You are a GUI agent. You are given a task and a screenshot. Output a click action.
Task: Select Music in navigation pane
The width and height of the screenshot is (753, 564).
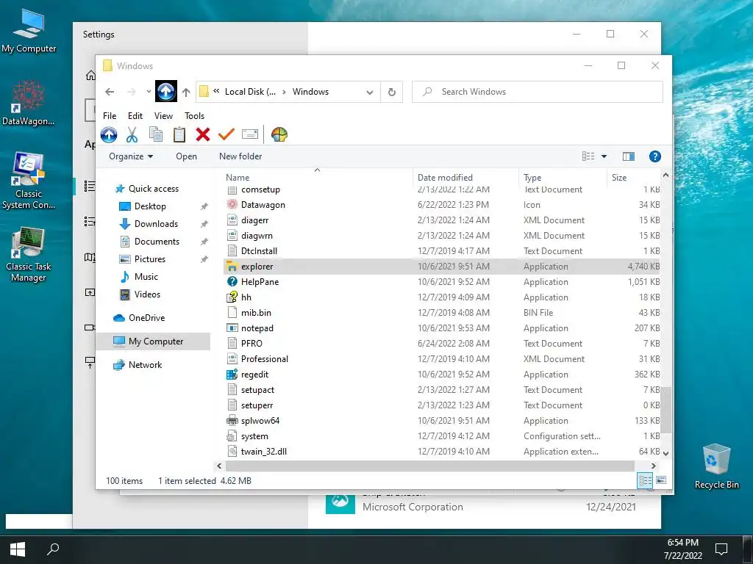(146, 277)
